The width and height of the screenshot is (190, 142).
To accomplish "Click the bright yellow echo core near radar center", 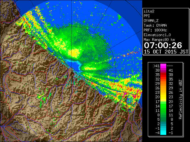I will (75, 53).
